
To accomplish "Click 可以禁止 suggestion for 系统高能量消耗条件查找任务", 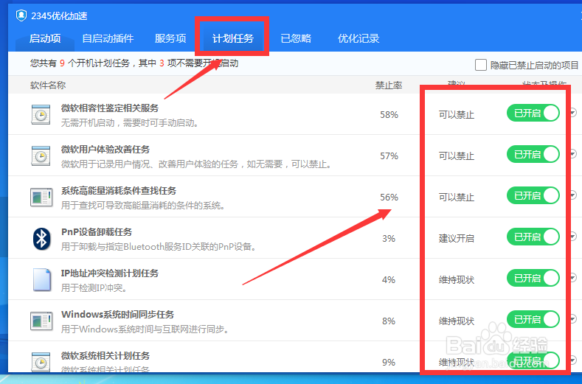I will point(457,197).
